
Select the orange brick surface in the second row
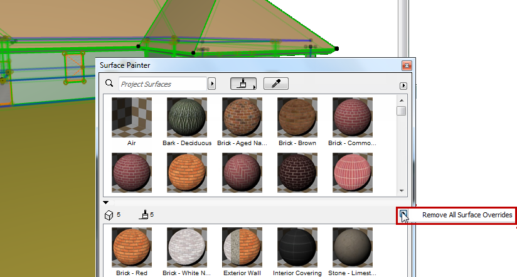point(187,173)
